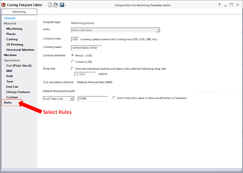The width and height of the screenshot is (243, 173).
Task: Open help question mark icon
Action: pyautogui.click(x=219, y=5)
